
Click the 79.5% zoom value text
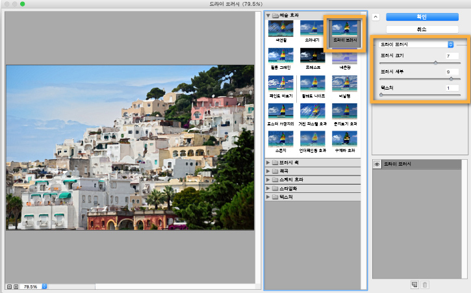pos(31,287)
